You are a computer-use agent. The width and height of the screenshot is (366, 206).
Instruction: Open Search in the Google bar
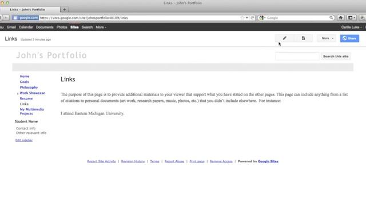tap(87, 27)
